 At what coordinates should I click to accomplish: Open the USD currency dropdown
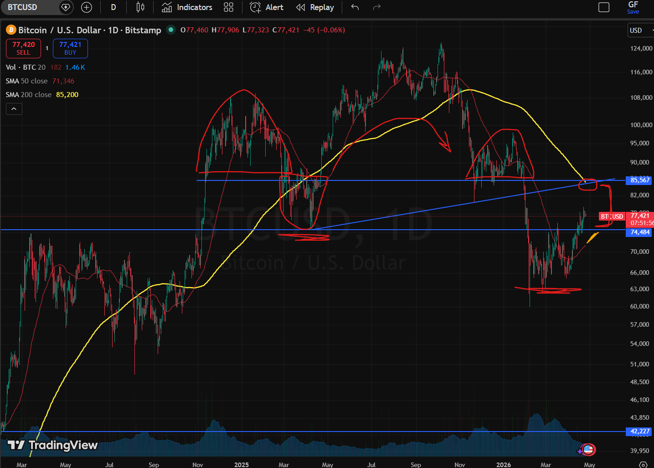(x=640, y=31)
